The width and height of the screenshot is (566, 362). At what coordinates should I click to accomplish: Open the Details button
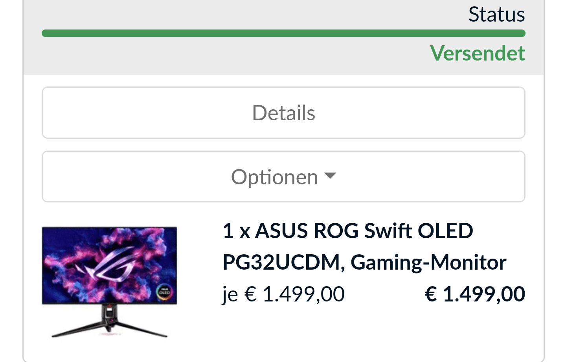click(283, 112)
